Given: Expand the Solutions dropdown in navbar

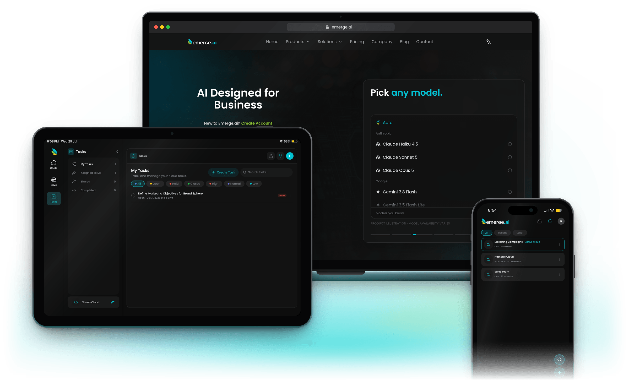Looking at the screenshot, I should pyautogui.click(x=330, y=42).
